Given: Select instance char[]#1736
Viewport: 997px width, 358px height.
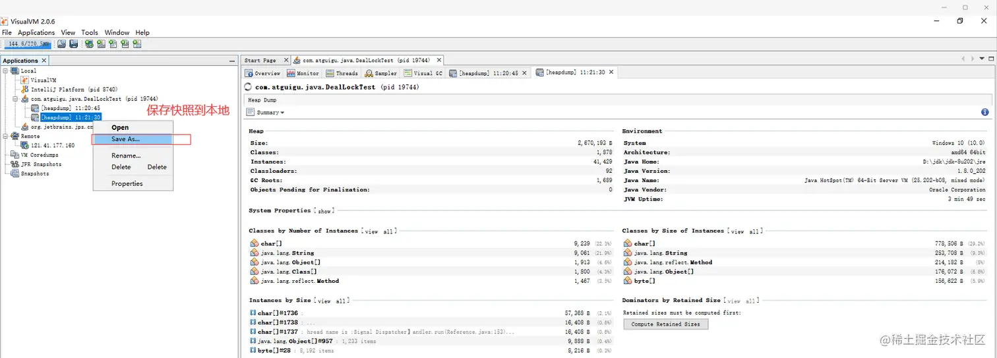Looking at the screenshot, I should click(279, 313).
